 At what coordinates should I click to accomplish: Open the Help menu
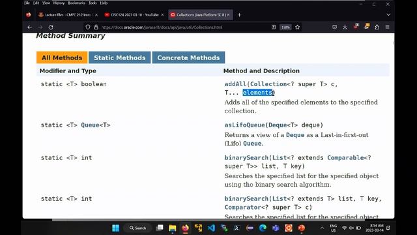[104, 3]
